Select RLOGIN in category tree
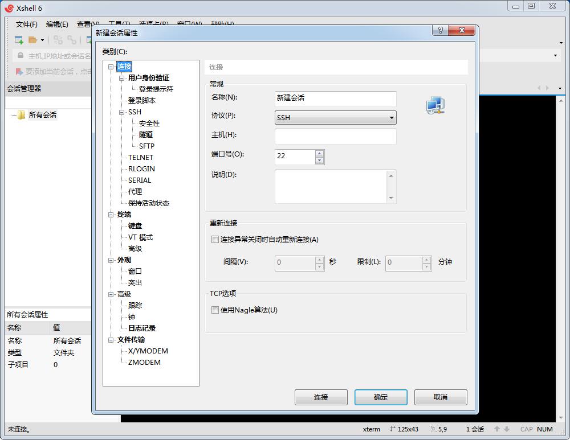Viewport: 570px width, 440px height. point(141,169)
